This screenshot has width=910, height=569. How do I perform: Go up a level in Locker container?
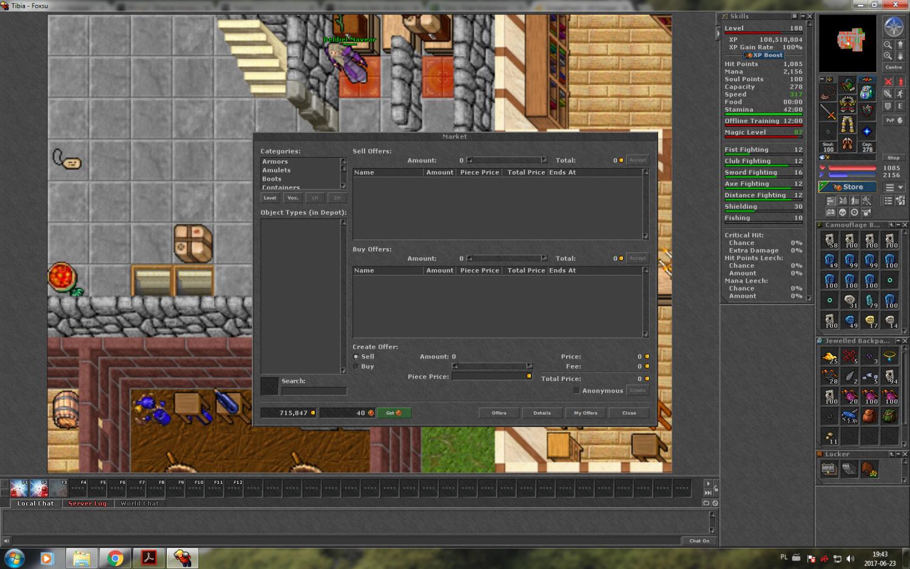click(x=891, y=454)
